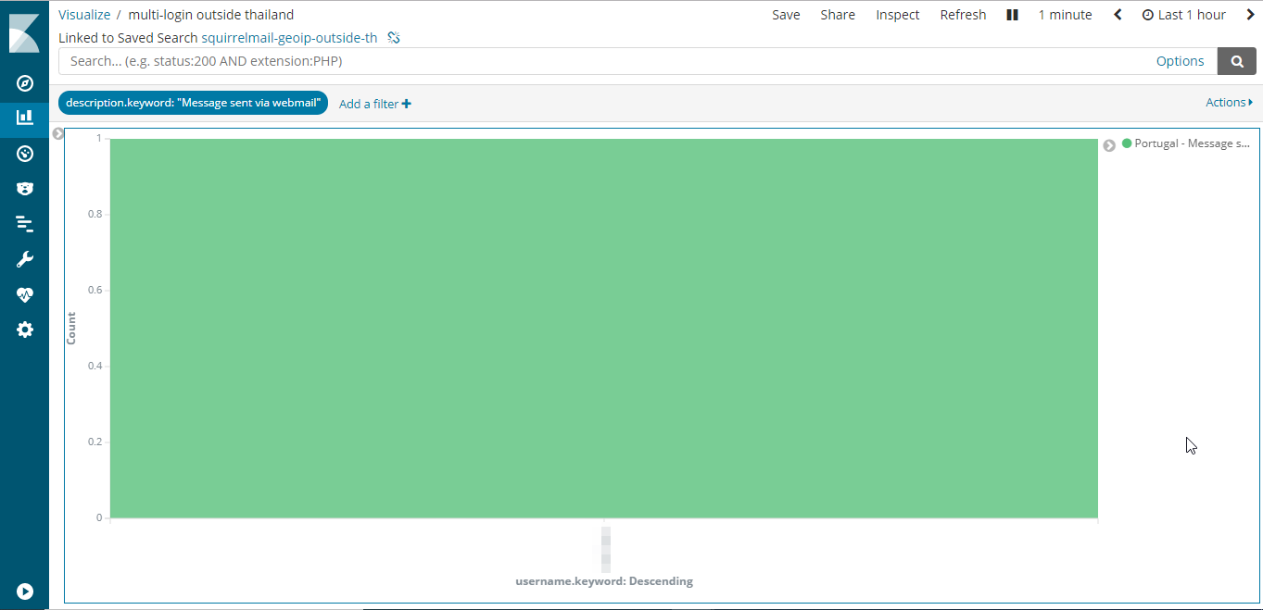Open Discover from the compass sidebar icon
Viewport: 1263px width, 610px height.
click(x=25, y=83)
